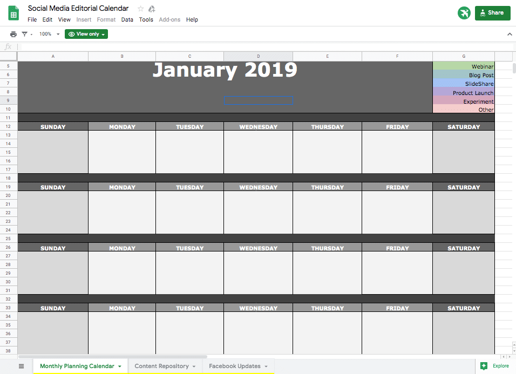Star the Social Media Editorial Calendar document
This screenshot has height=374, width=516.
[141, 9]
